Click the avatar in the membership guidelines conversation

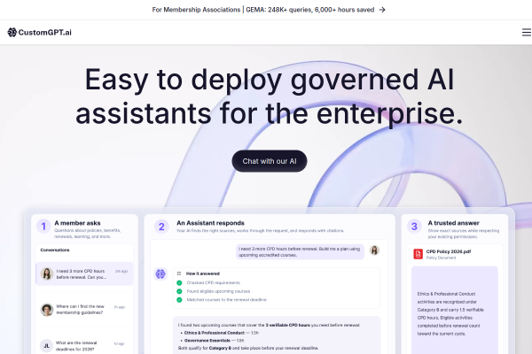[47, 310]
